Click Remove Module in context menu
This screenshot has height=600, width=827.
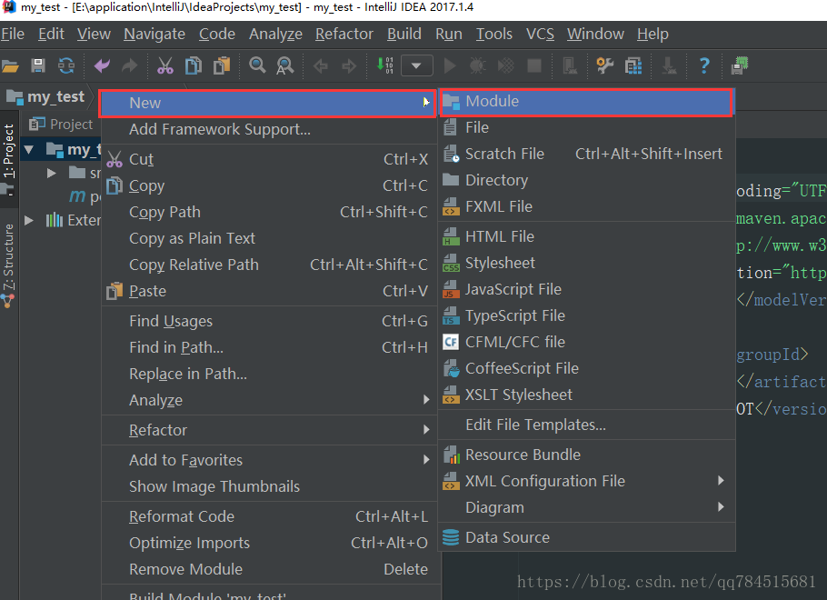[269, 569]
